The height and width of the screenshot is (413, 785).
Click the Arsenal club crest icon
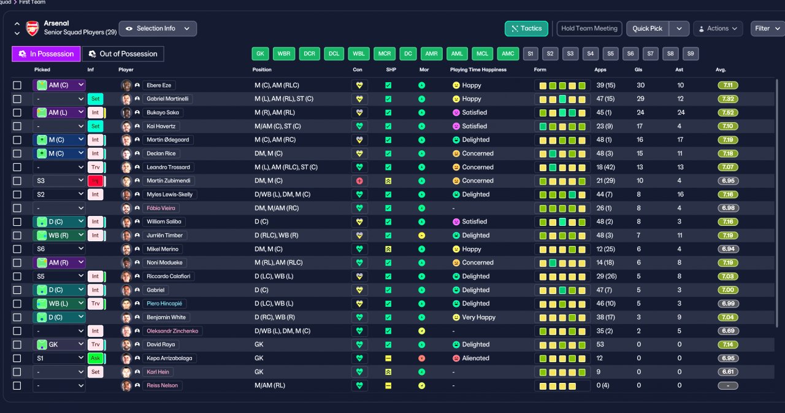tap(32, 28)
